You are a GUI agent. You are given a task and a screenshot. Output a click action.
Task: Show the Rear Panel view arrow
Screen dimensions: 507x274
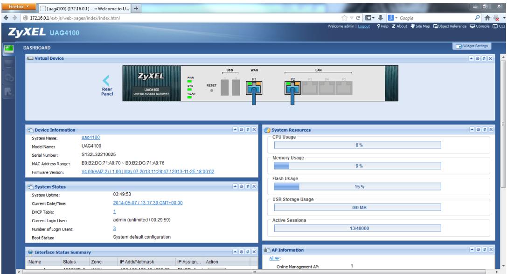[106, 81]
